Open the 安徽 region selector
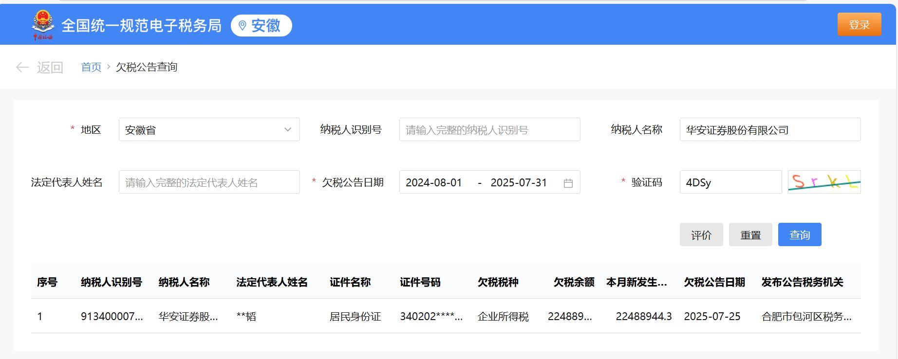Image resolution: width=898 pixels, height=359 pixels. [262, 25]
